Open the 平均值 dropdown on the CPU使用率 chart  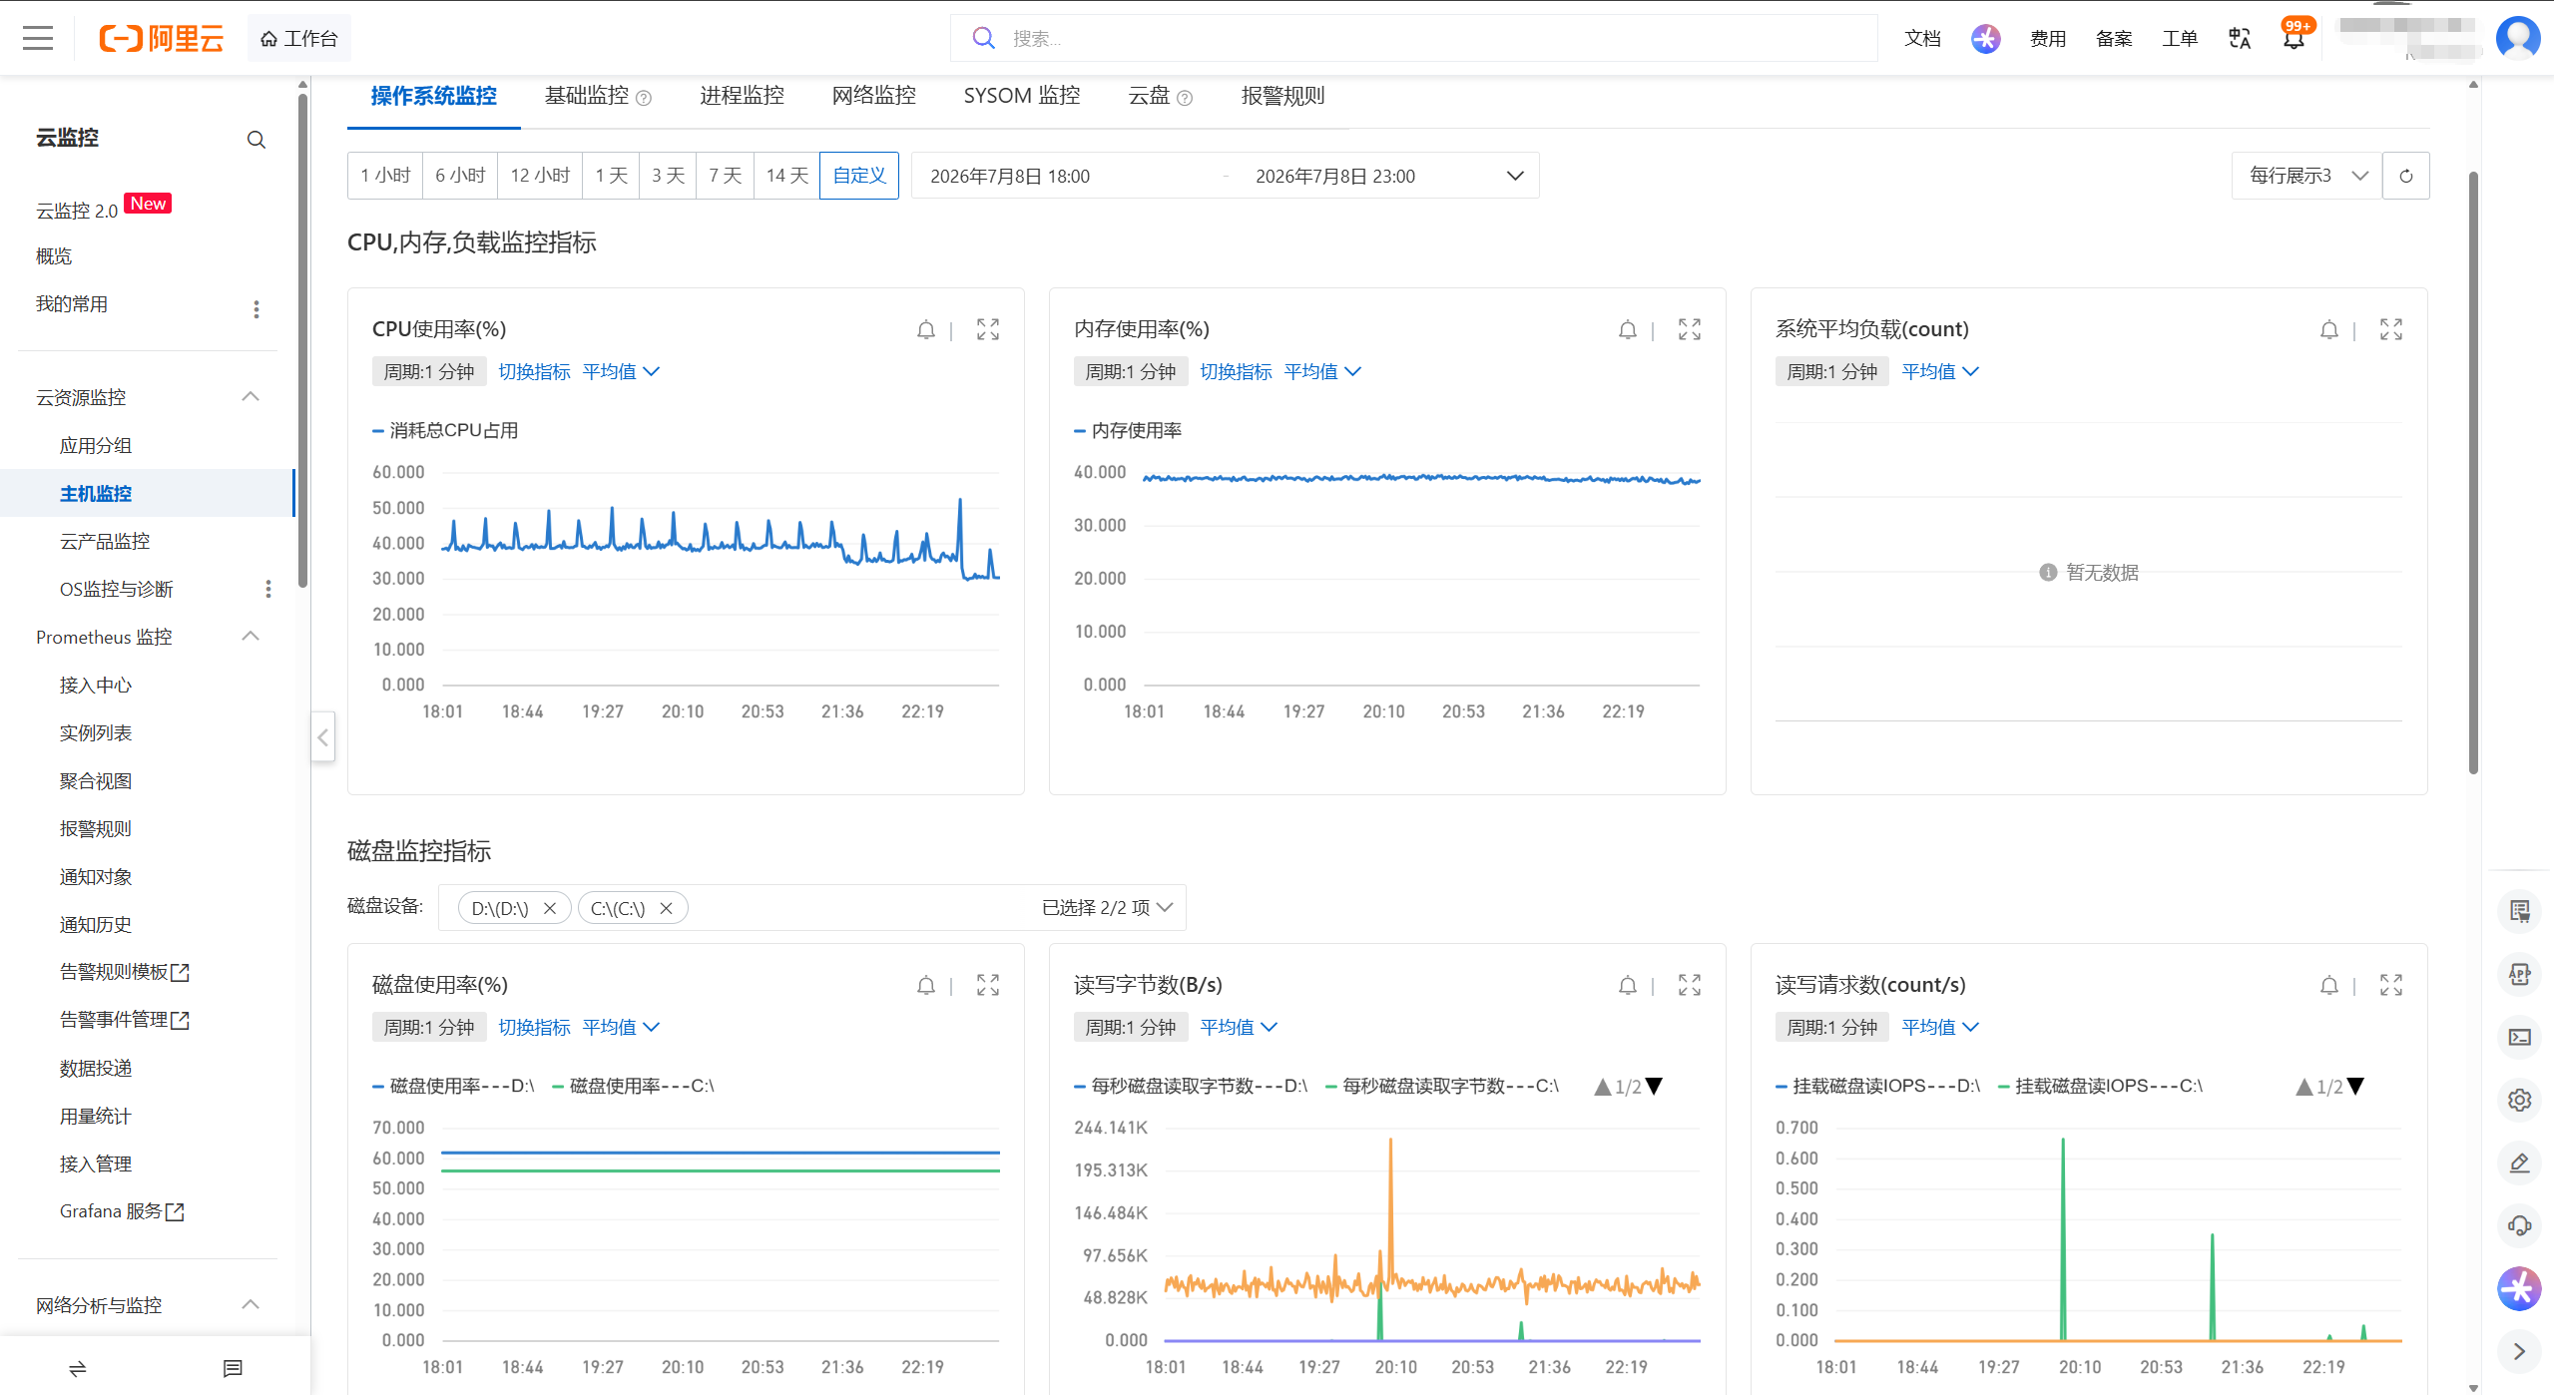click(x=621, y=371)
